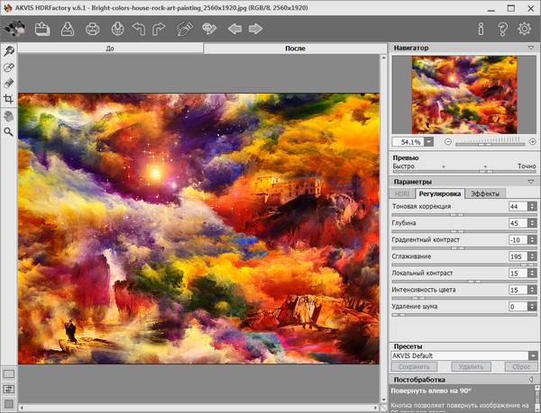
Task: Click the Redo arrow icon
Action: [160, 29]
